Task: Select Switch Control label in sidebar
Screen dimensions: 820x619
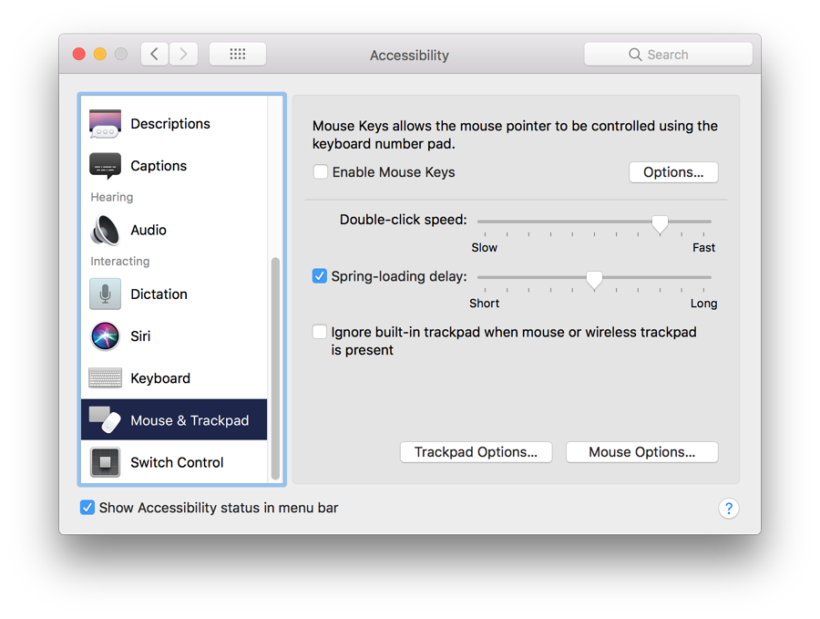Action: (178, 462)
